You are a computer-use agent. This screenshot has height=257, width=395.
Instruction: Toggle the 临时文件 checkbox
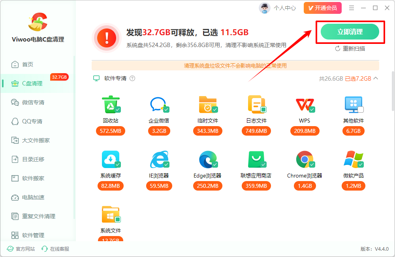coord(215,110)
